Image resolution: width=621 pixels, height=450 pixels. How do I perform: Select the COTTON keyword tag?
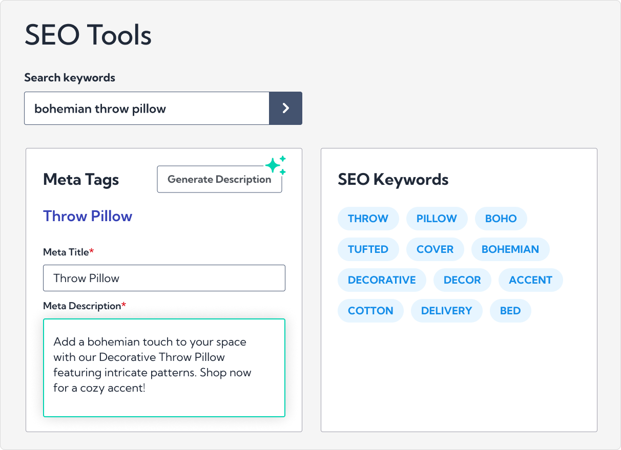tap(370, 311)
